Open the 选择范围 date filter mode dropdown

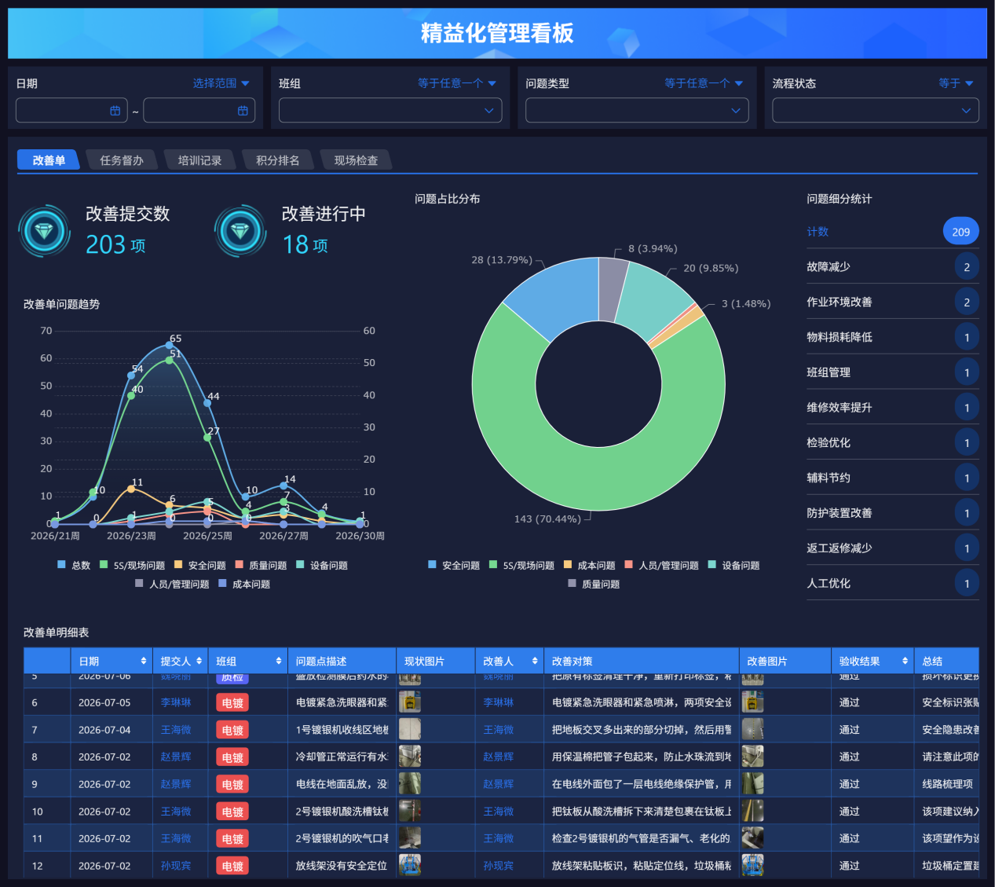pos(221,83)
